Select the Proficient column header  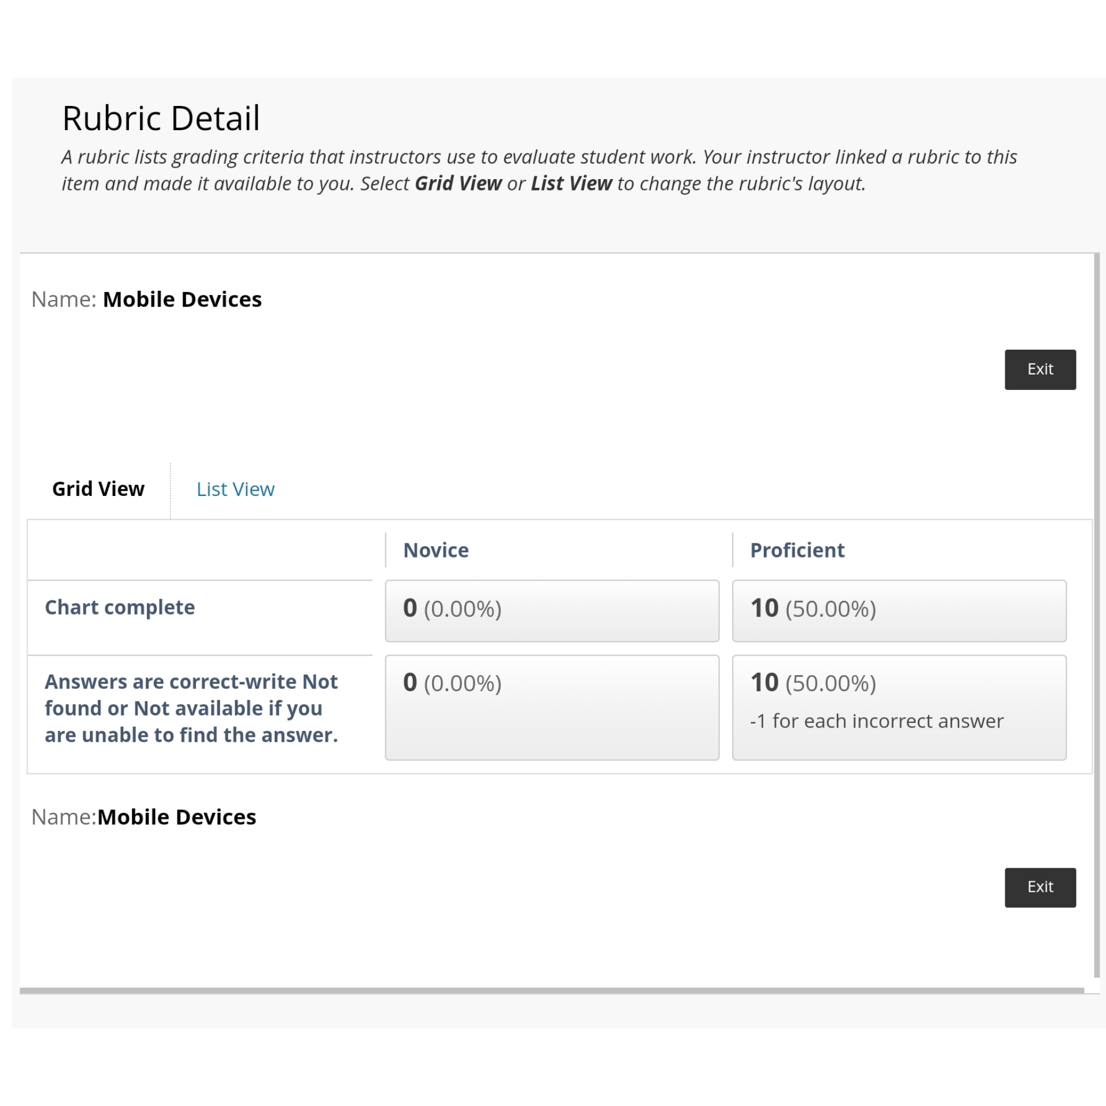[797, 550]
